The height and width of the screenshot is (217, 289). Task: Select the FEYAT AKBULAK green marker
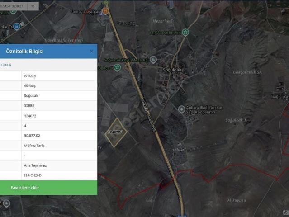pyautogui.click(x=185, y=32)
